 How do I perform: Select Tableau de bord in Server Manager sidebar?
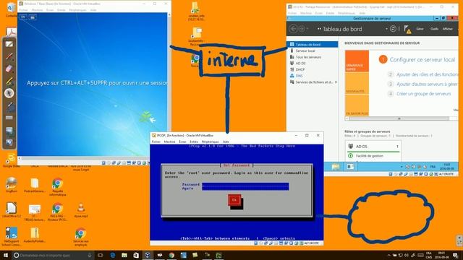[x=313, y=45]
